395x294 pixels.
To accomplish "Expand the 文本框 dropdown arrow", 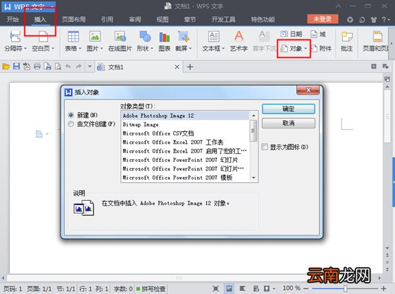I will point(223,48).
